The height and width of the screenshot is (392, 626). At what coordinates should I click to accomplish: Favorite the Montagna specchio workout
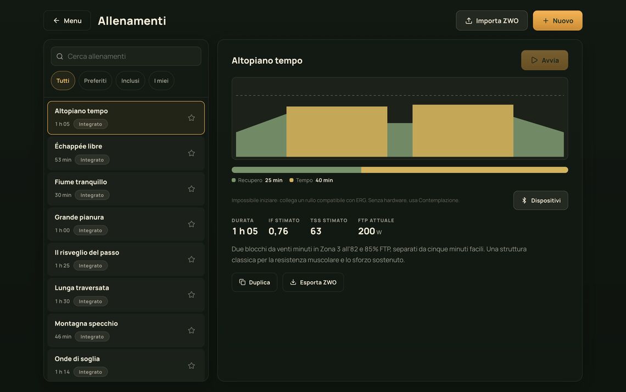191,330
